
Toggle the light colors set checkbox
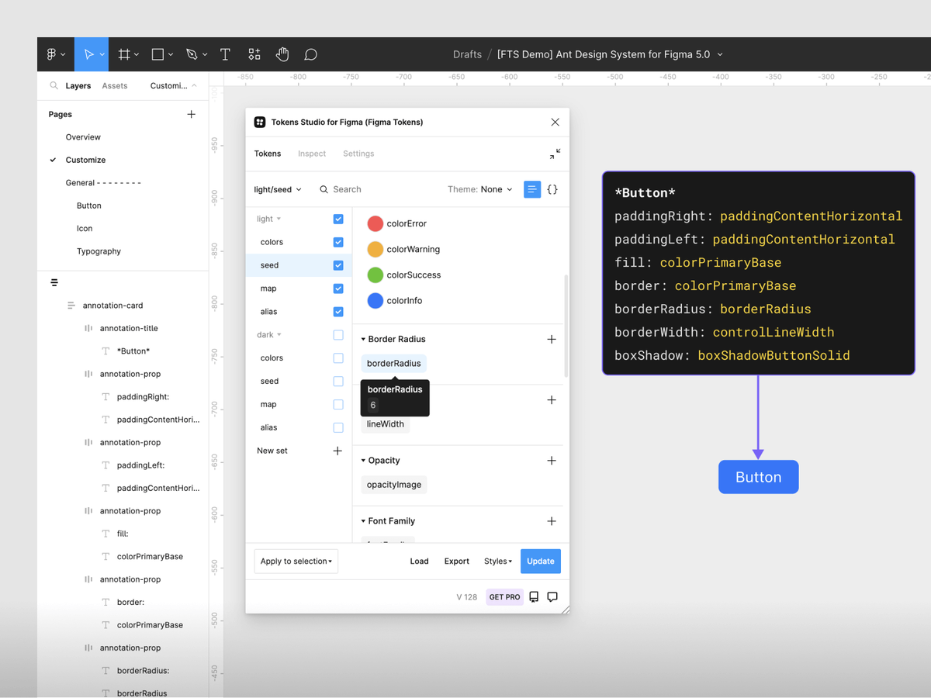(338, 242)
